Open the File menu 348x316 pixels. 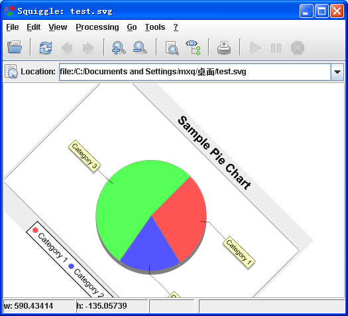(x=13, y=27)
